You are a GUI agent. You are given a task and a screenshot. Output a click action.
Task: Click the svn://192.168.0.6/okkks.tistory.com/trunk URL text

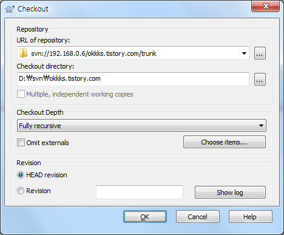click(x=93, y=53)
